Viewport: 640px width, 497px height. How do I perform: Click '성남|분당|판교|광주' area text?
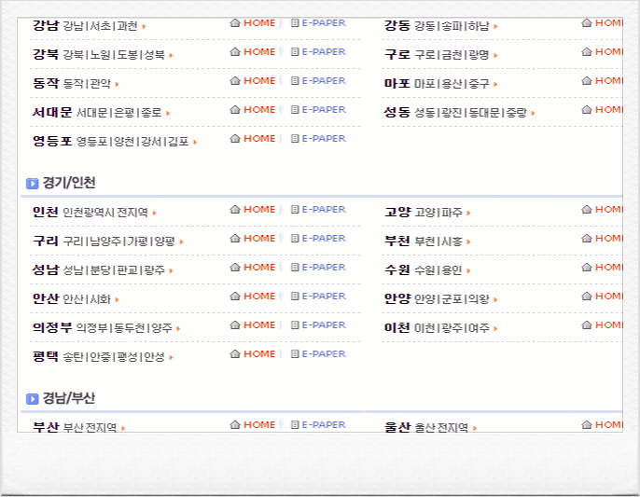click(x=114, y=270)
